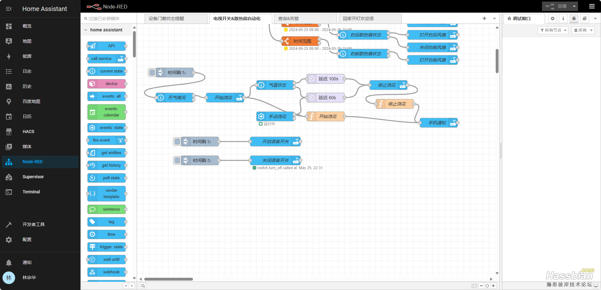Click the palette vertical scrollbar thumb
This screenshot has width=601, height=290.
point(134,44)
